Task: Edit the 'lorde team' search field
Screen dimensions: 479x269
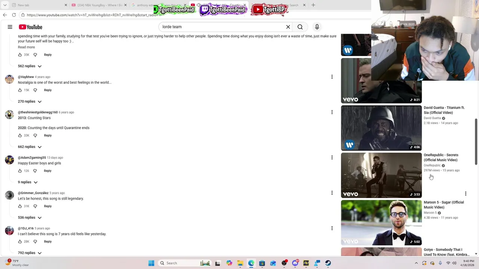Action: pyautogui.click(x=223, y=27)
